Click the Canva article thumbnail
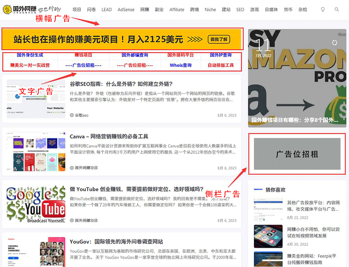The height and width of the screenshot is (267, 349). coord(36,151)
